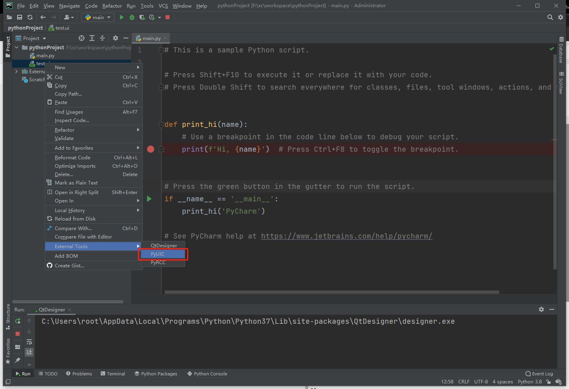Expand Local History submenu
This screenshot has width=569, height=389.
[94, 210]
